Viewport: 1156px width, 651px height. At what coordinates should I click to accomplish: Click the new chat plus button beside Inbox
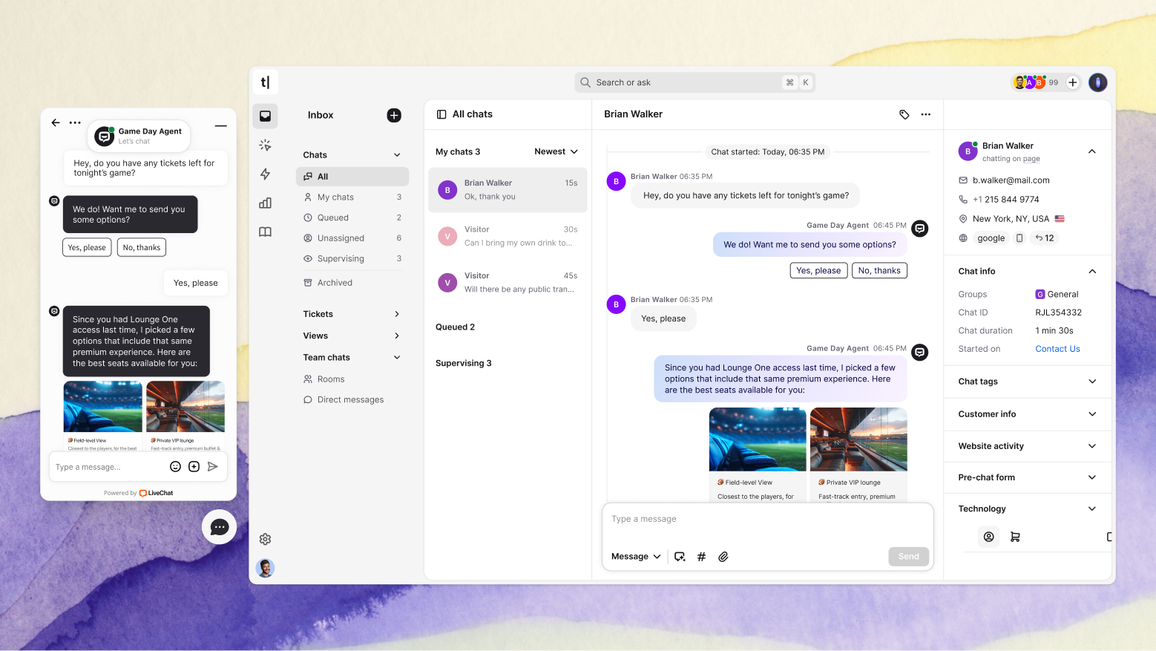click(x=394, y=115)
